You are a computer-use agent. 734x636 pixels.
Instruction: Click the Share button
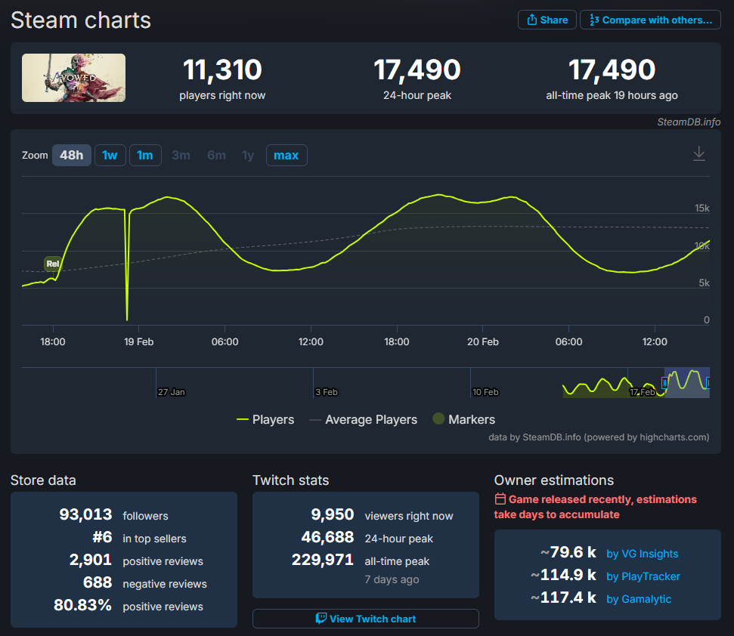[547, 20]
